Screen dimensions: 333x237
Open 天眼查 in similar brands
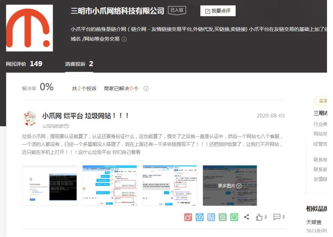[314, 222]
